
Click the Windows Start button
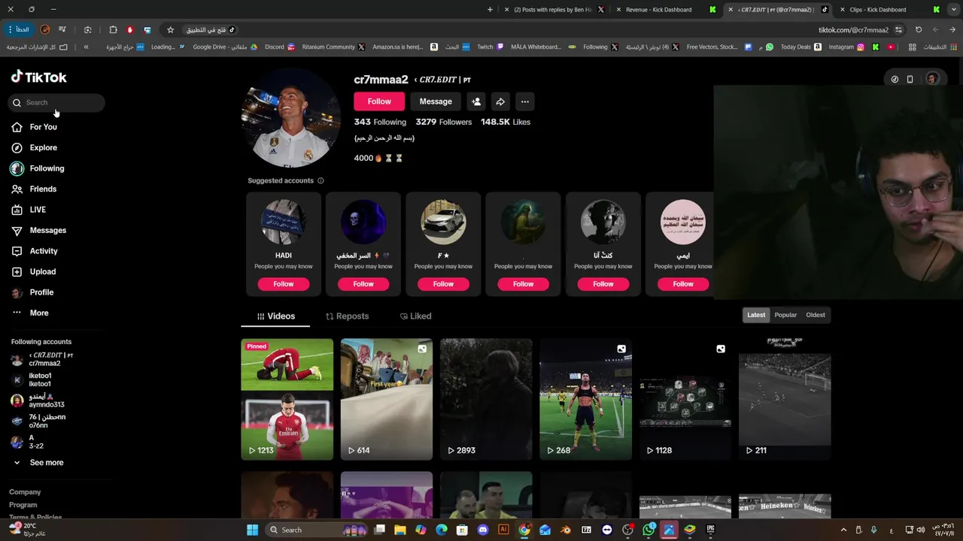pos(253,530)
